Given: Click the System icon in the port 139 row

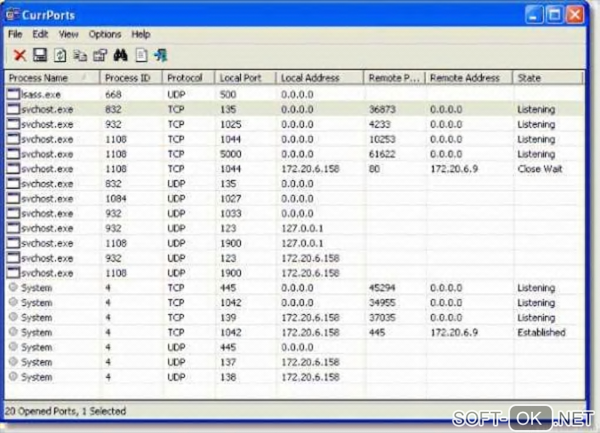Looking at the screenshot, I should (x=14, y=317).
